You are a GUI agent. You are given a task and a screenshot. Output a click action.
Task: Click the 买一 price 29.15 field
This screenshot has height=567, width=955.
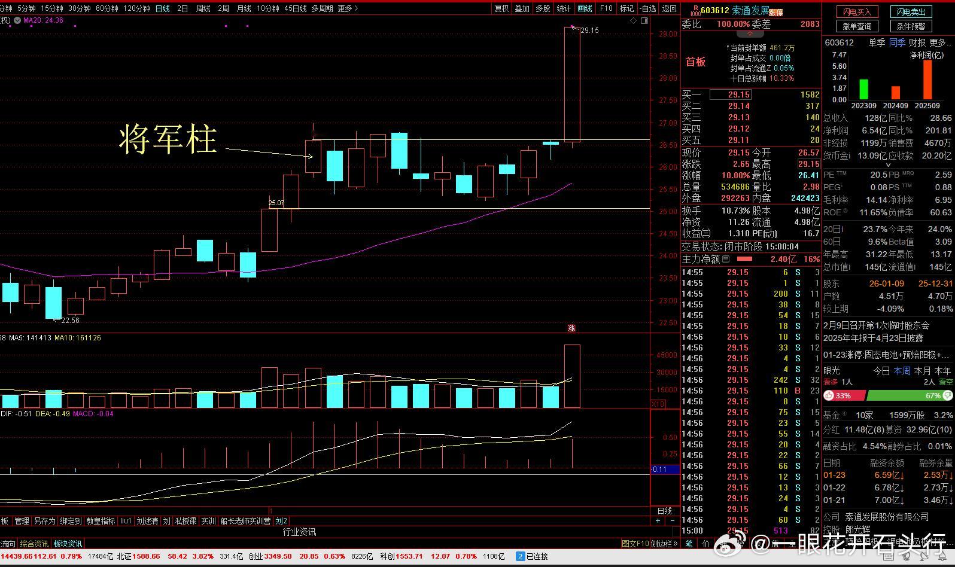click(730, 94)
